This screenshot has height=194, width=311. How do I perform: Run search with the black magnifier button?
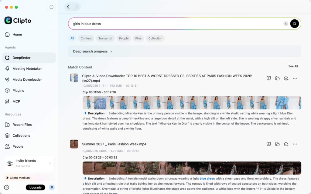(294, 24)
